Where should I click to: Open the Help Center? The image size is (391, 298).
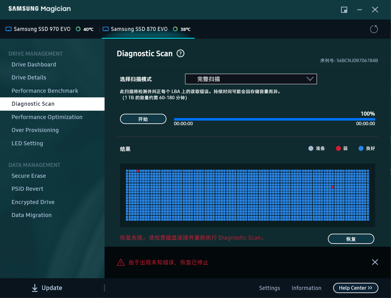(x=355, y=288)
